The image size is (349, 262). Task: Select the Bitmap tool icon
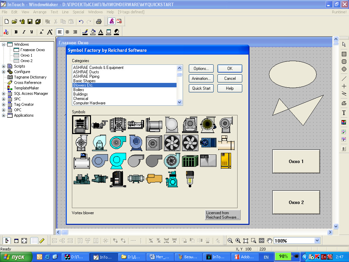point(344,122)
